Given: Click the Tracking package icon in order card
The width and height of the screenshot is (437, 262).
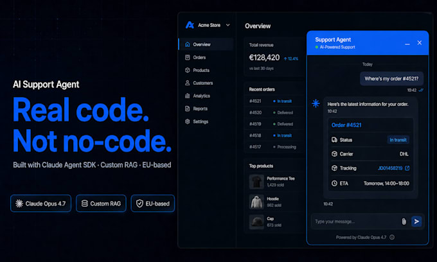Looking at the screenshot, I should [334, 168].
